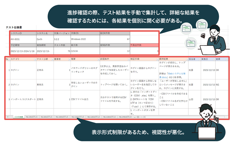
Task: Open the 実施日 column filter dropdown
Action: tap(214, 60)
